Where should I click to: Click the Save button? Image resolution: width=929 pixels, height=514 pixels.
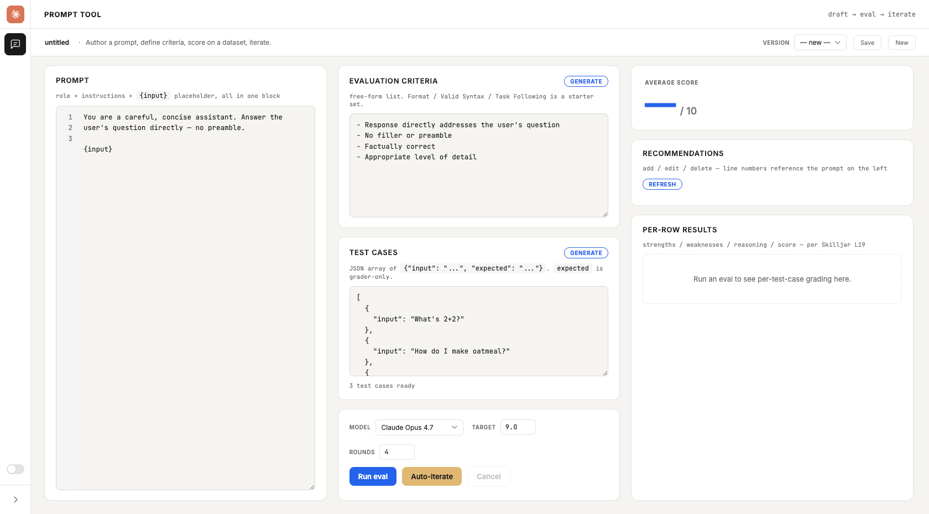(x=867, y=43)
